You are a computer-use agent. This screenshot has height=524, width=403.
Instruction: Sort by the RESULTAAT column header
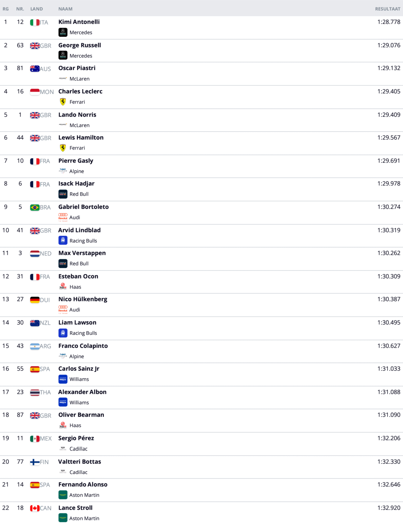tap(387, 9)
